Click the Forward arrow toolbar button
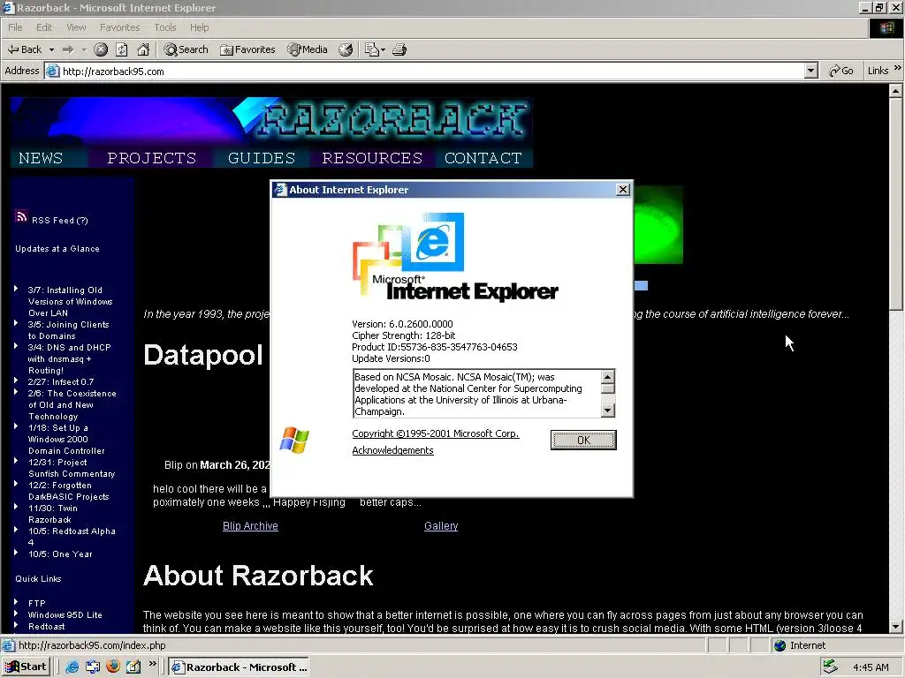Viewport: 905px width, 678px height. click(68, 49)
